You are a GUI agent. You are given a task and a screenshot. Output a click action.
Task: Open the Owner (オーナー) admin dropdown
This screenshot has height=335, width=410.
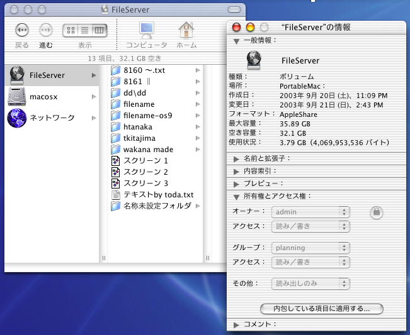(310, 212)
